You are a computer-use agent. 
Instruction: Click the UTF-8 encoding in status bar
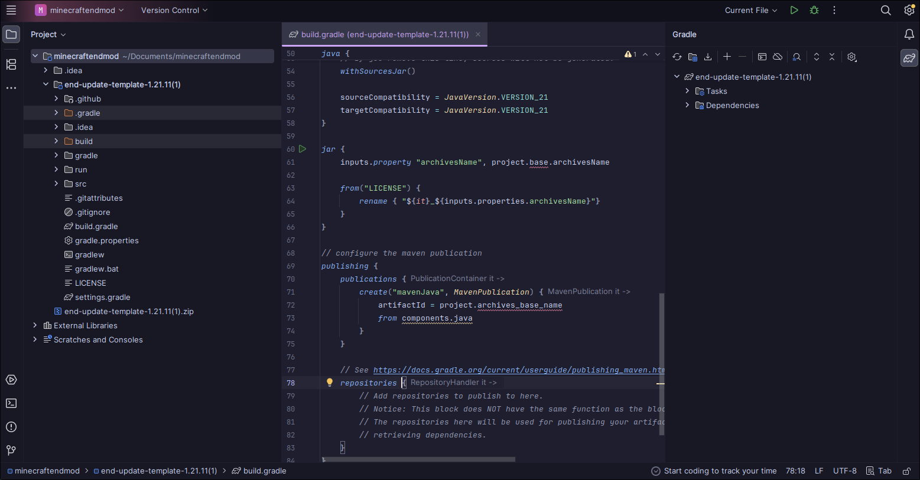844,471
